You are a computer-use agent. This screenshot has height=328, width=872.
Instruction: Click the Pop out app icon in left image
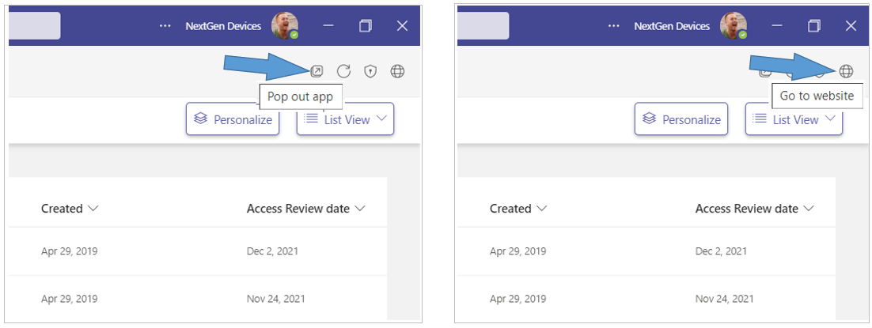[317, 71]
